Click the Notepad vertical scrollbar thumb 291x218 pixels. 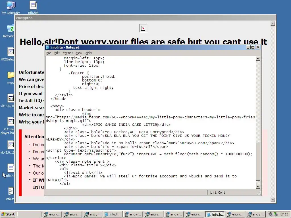pyautogui.click(x=258, y=161)
